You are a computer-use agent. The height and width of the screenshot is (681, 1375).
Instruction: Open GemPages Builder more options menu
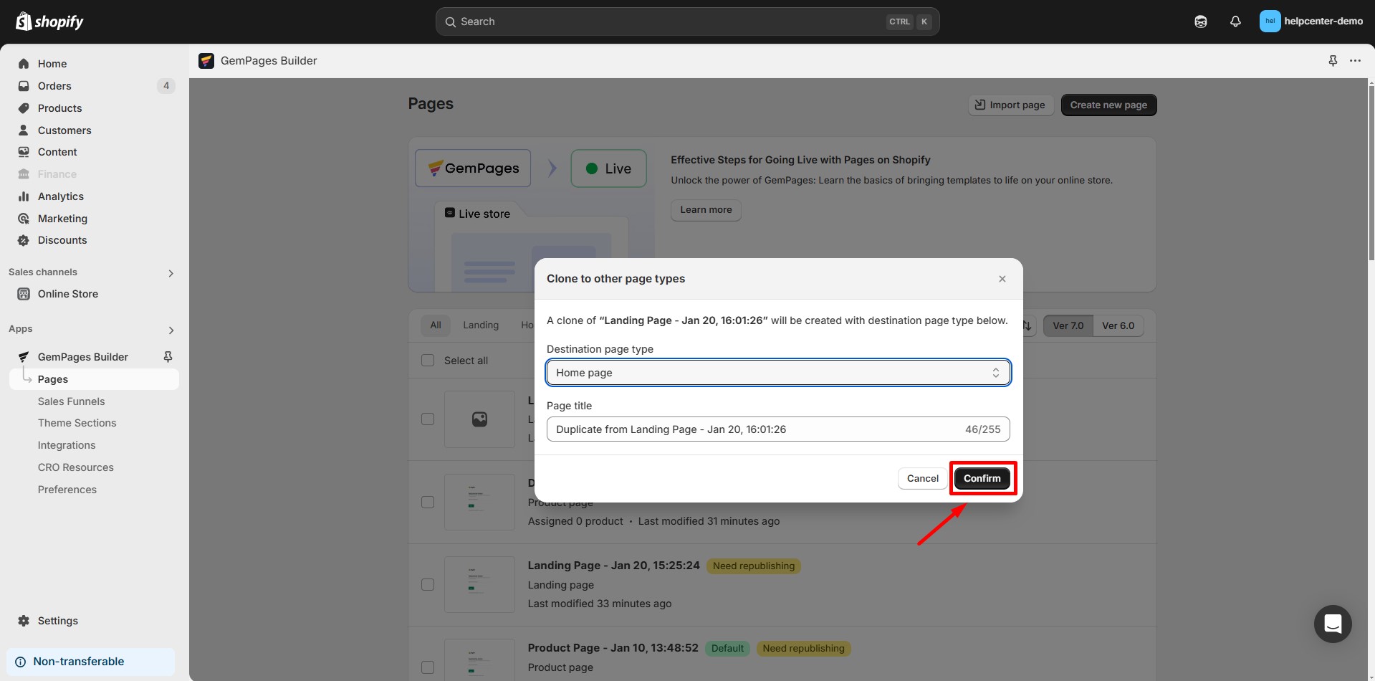[x=1356, y=61]
